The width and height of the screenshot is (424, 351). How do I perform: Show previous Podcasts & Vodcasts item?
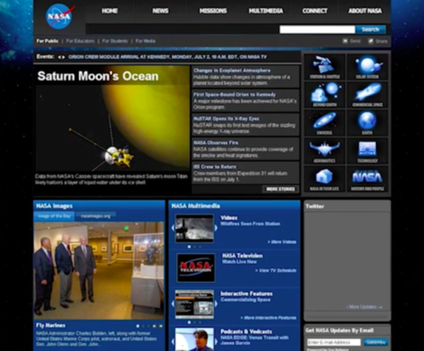(x=173, y=341)
